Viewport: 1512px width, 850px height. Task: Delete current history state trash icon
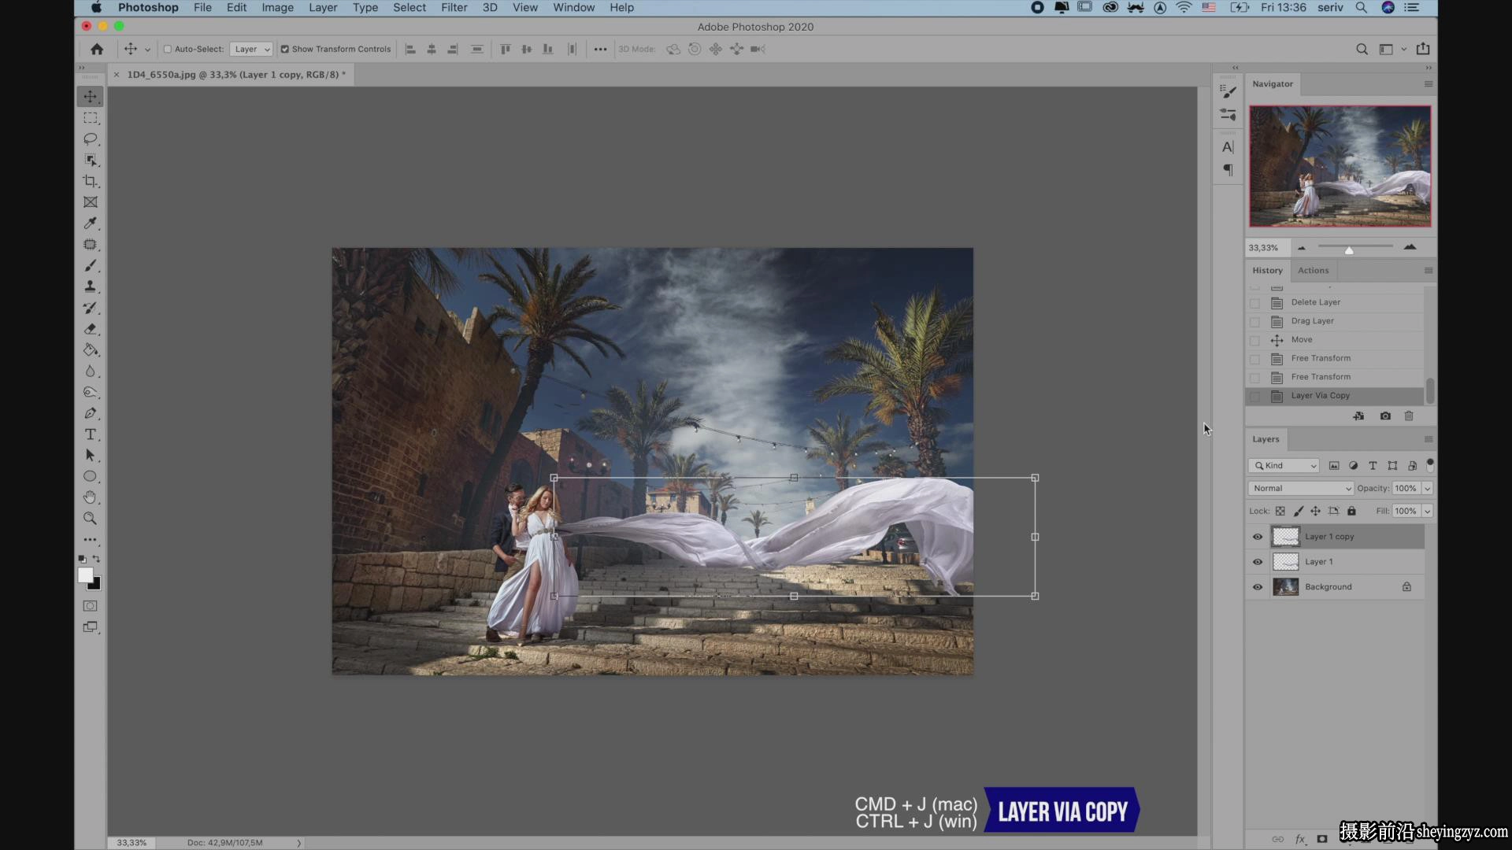(x=1409, y=416)
